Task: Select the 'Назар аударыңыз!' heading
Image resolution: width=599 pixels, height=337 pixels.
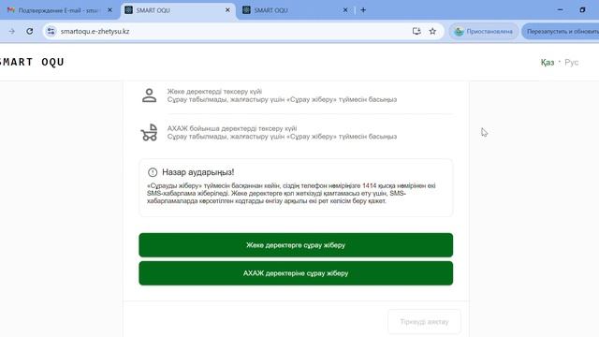Action: [x=197, y=172]
